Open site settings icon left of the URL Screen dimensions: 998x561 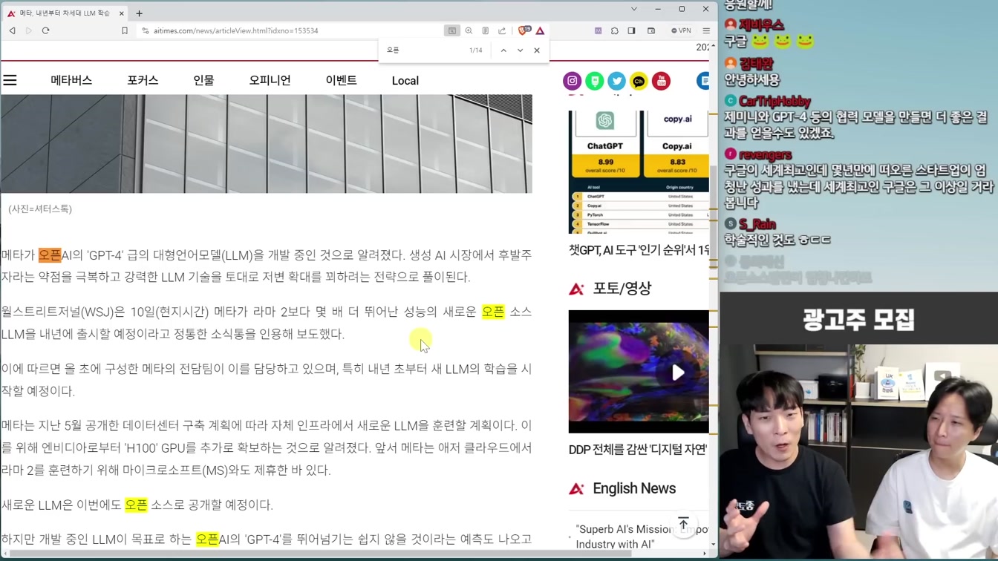pos(146,30)
